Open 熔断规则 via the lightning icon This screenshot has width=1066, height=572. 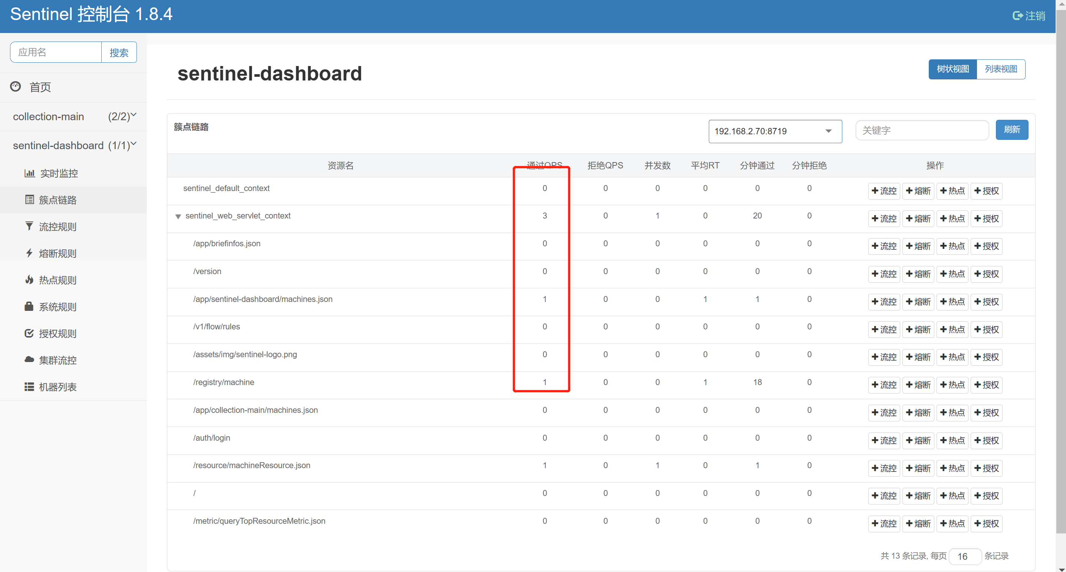29,253
